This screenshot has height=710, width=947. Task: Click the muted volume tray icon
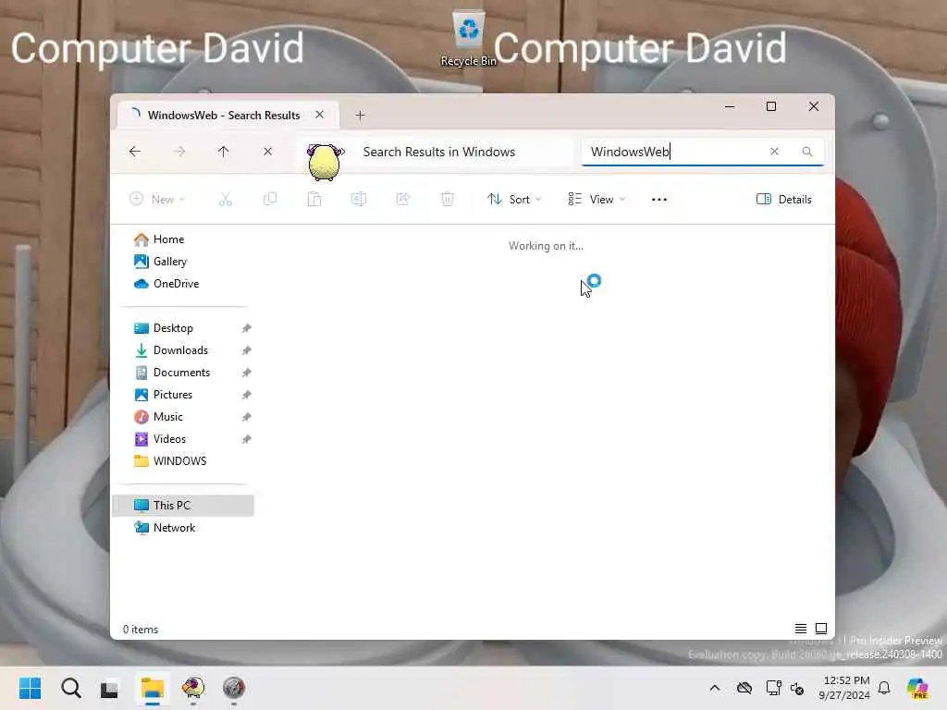pos(796,688)
